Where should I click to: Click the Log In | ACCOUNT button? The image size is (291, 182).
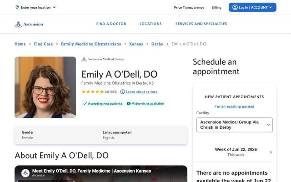pos(252,7)
